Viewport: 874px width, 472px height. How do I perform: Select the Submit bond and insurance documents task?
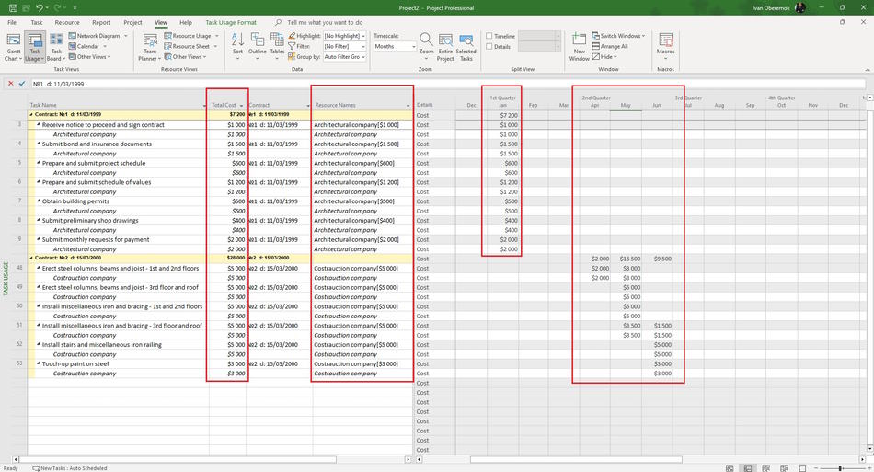pos(97,144)
